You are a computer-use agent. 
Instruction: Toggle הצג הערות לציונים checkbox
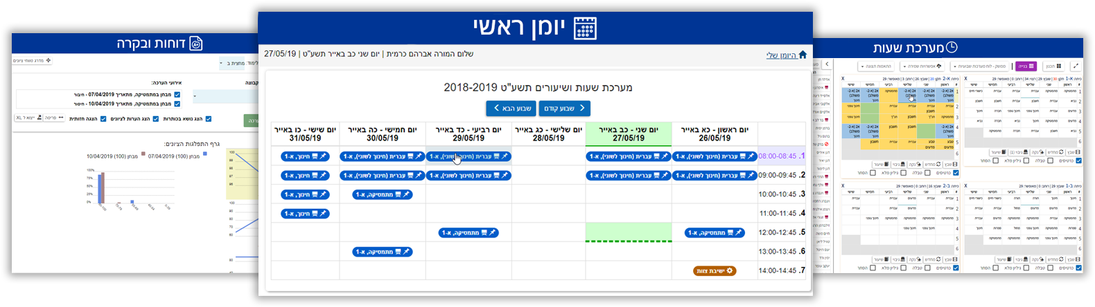(156, 119)
